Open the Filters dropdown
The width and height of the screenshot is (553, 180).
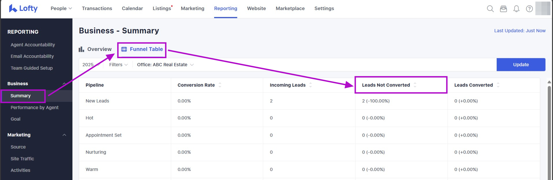pyautogui.click(x=118, y=65)
